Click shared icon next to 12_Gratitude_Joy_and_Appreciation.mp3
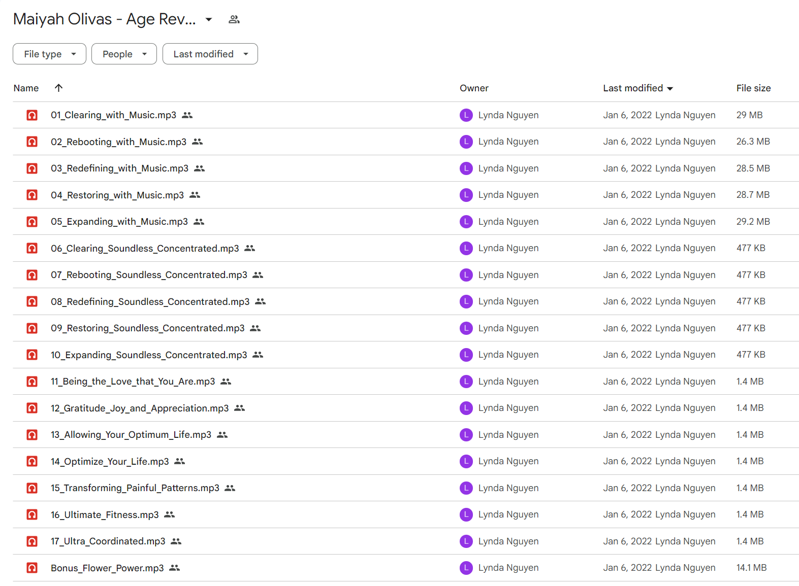The image size is (799, 586). pos(240,408)
